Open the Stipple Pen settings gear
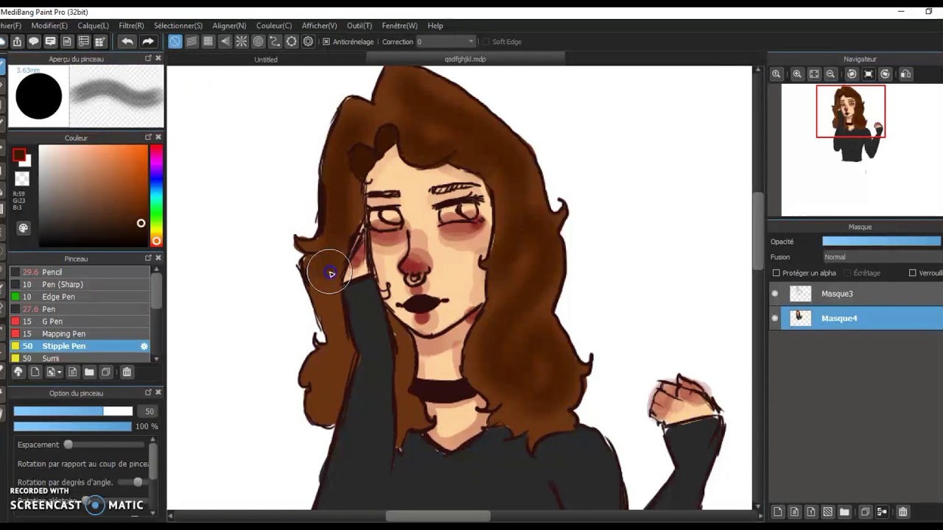The image size is (943, 530). (144, 346)
